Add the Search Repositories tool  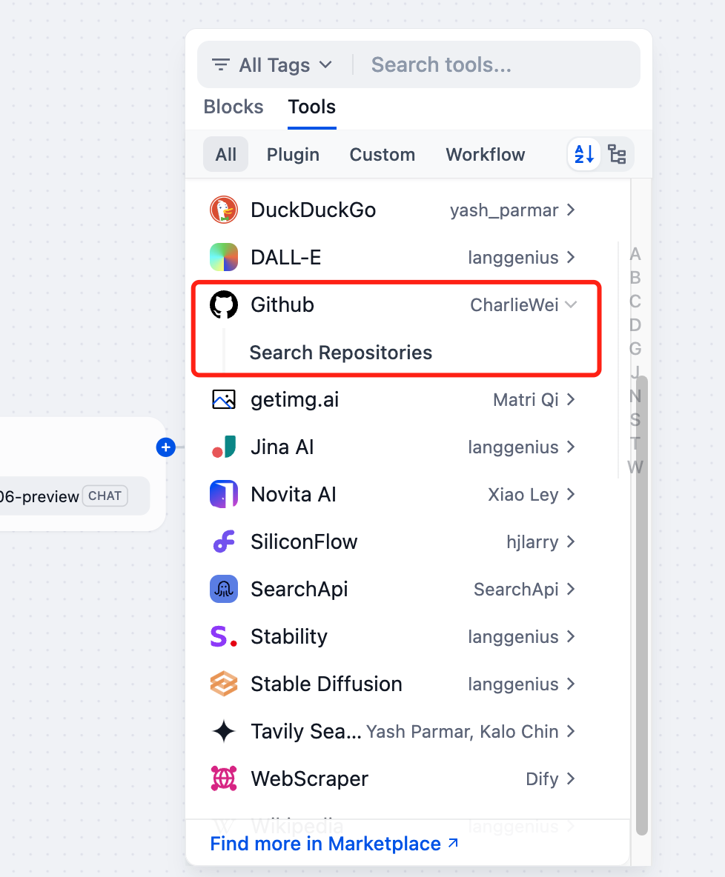click(340, 353)
